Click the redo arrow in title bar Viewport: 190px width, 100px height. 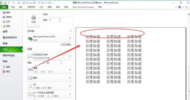13,2
